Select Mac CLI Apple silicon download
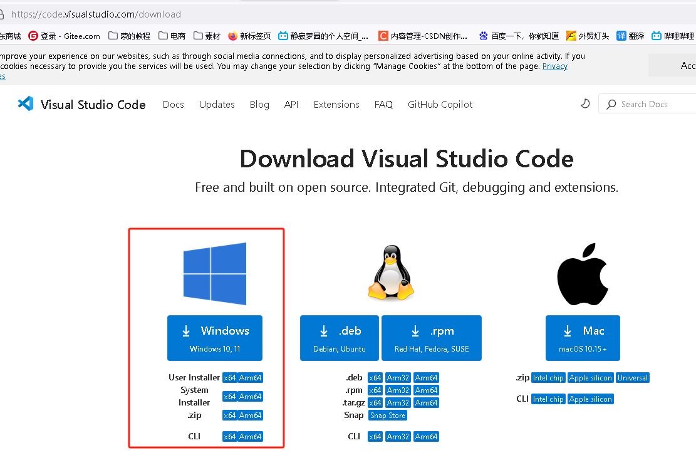This screenshot has width=696, height=465. tap(591, 399)
